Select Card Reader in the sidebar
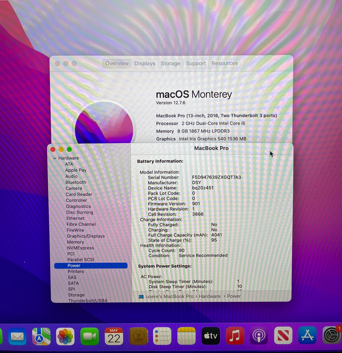Viewport: 342px width, 353px height. pos(79,194)
